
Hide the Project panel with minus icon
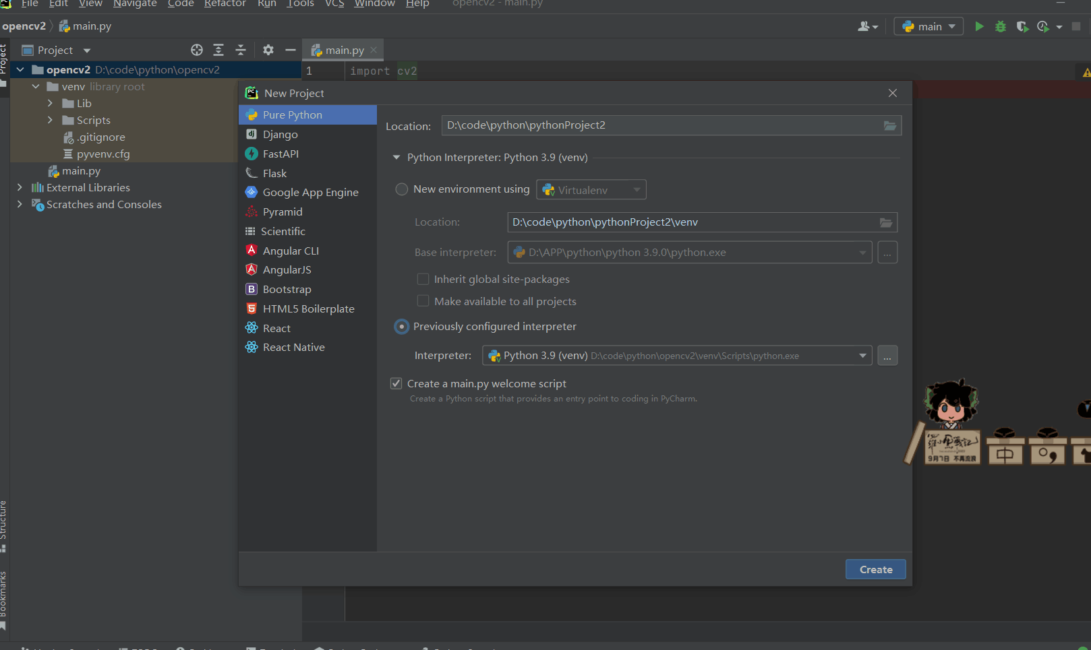(x=291, y=50)
